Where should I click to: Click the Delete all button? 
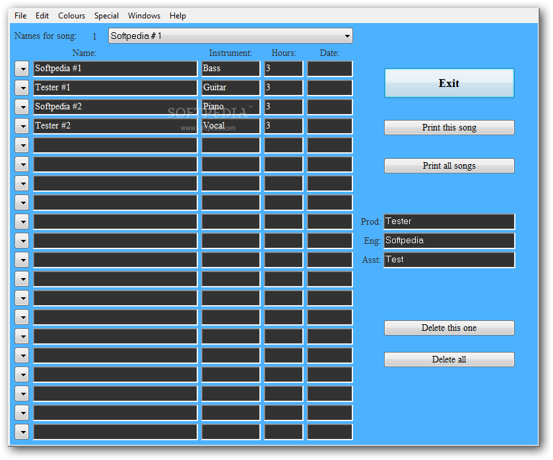(x=449, y=360)
